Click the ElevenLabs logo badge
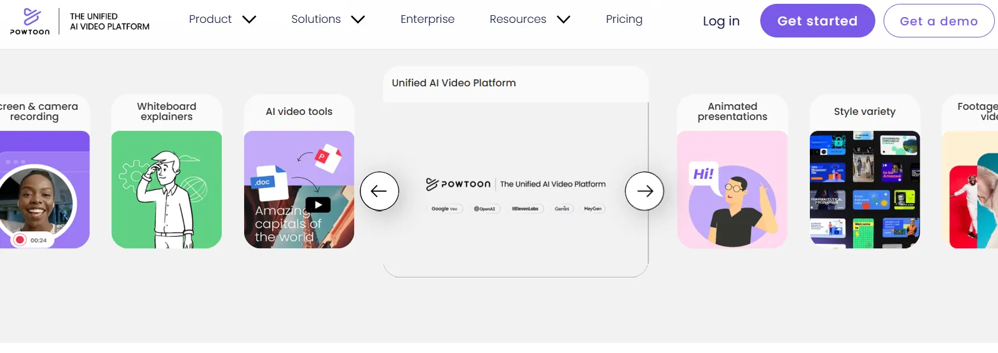The width and height of the screenshot is (998, 353). coord(525,209)
